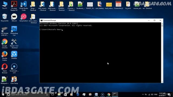This screenshot has height=97, width=173.
Task: Maximize the Command Prompt window
Action: [154, 20]
